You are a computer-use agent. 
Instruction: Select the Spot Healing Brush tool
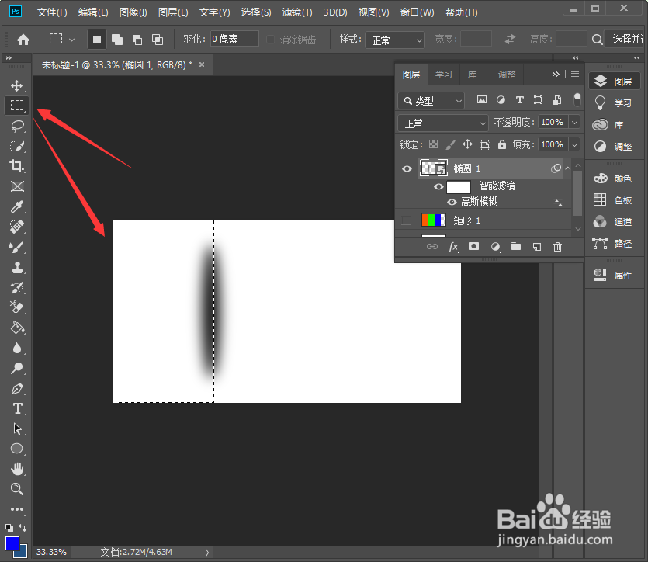point(16,227)
